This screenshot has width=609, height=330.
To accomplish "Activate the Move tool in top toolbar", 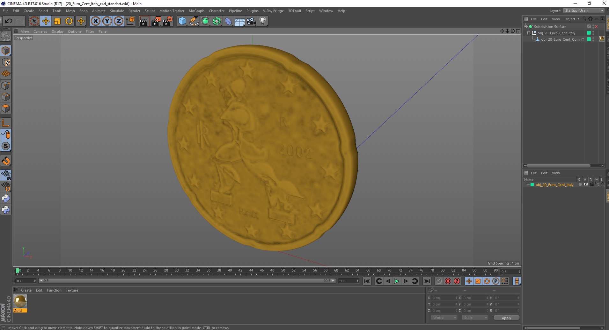I will click(46, 21).
